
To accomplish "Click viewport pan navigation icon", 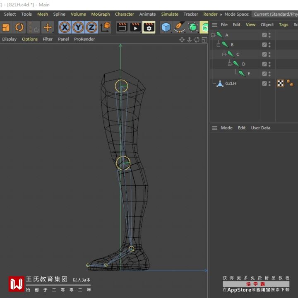I will pos(182,40).
